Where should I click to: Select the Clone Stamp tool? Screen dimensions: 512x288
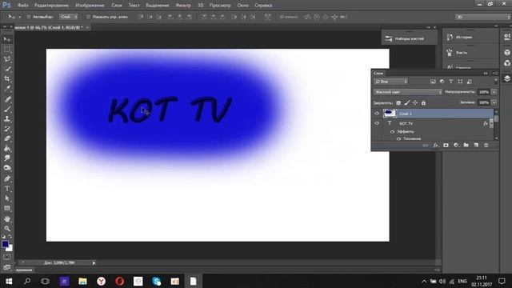click(x=7, y=119)
